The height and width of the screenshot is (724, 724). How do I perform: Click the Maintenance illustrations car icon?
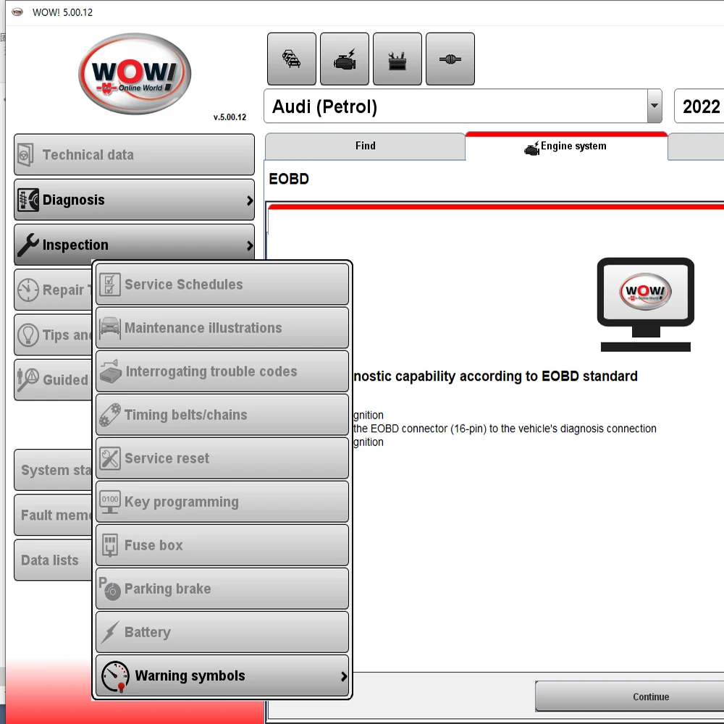click(110, 328)
